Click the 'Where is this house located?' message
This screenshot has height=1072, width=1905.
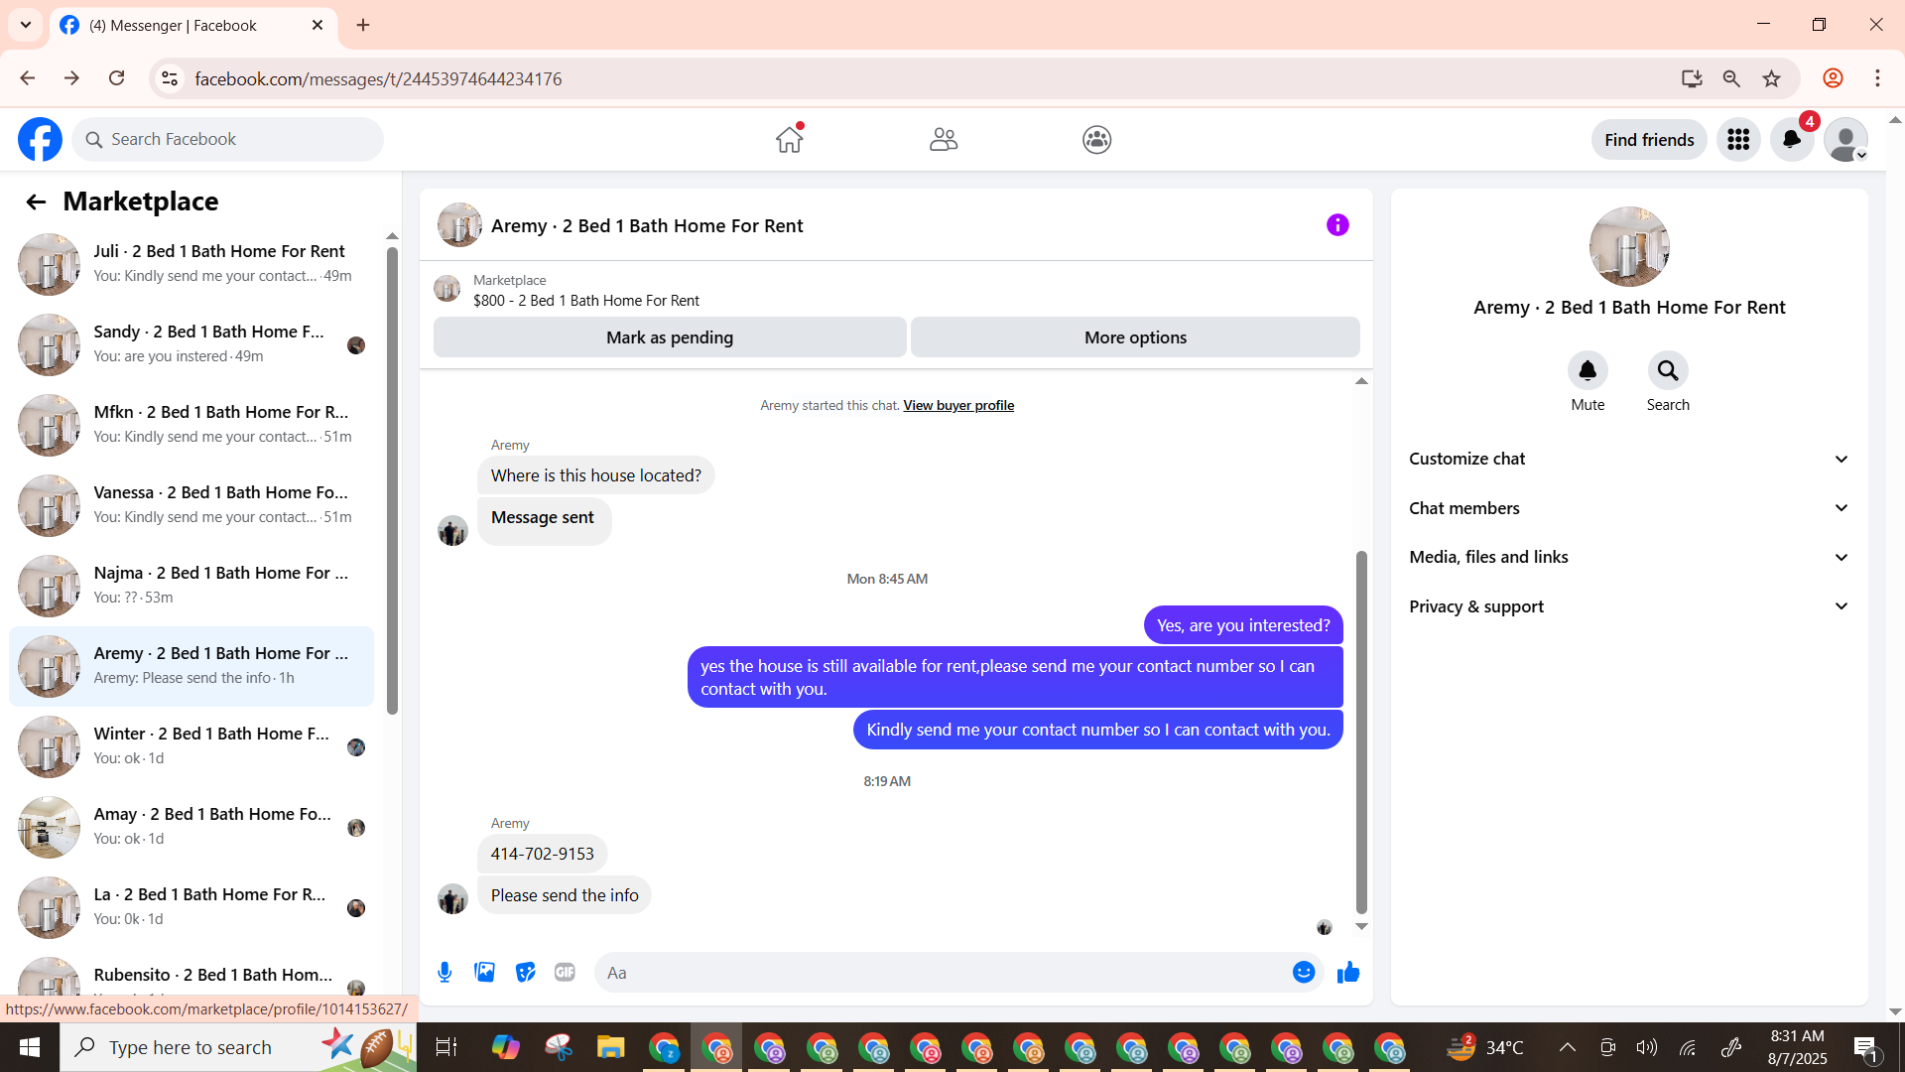coord(595,475)
